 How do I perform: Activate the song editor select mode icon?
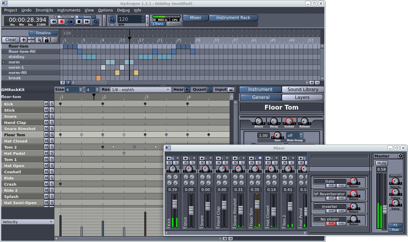click(39, 40)
